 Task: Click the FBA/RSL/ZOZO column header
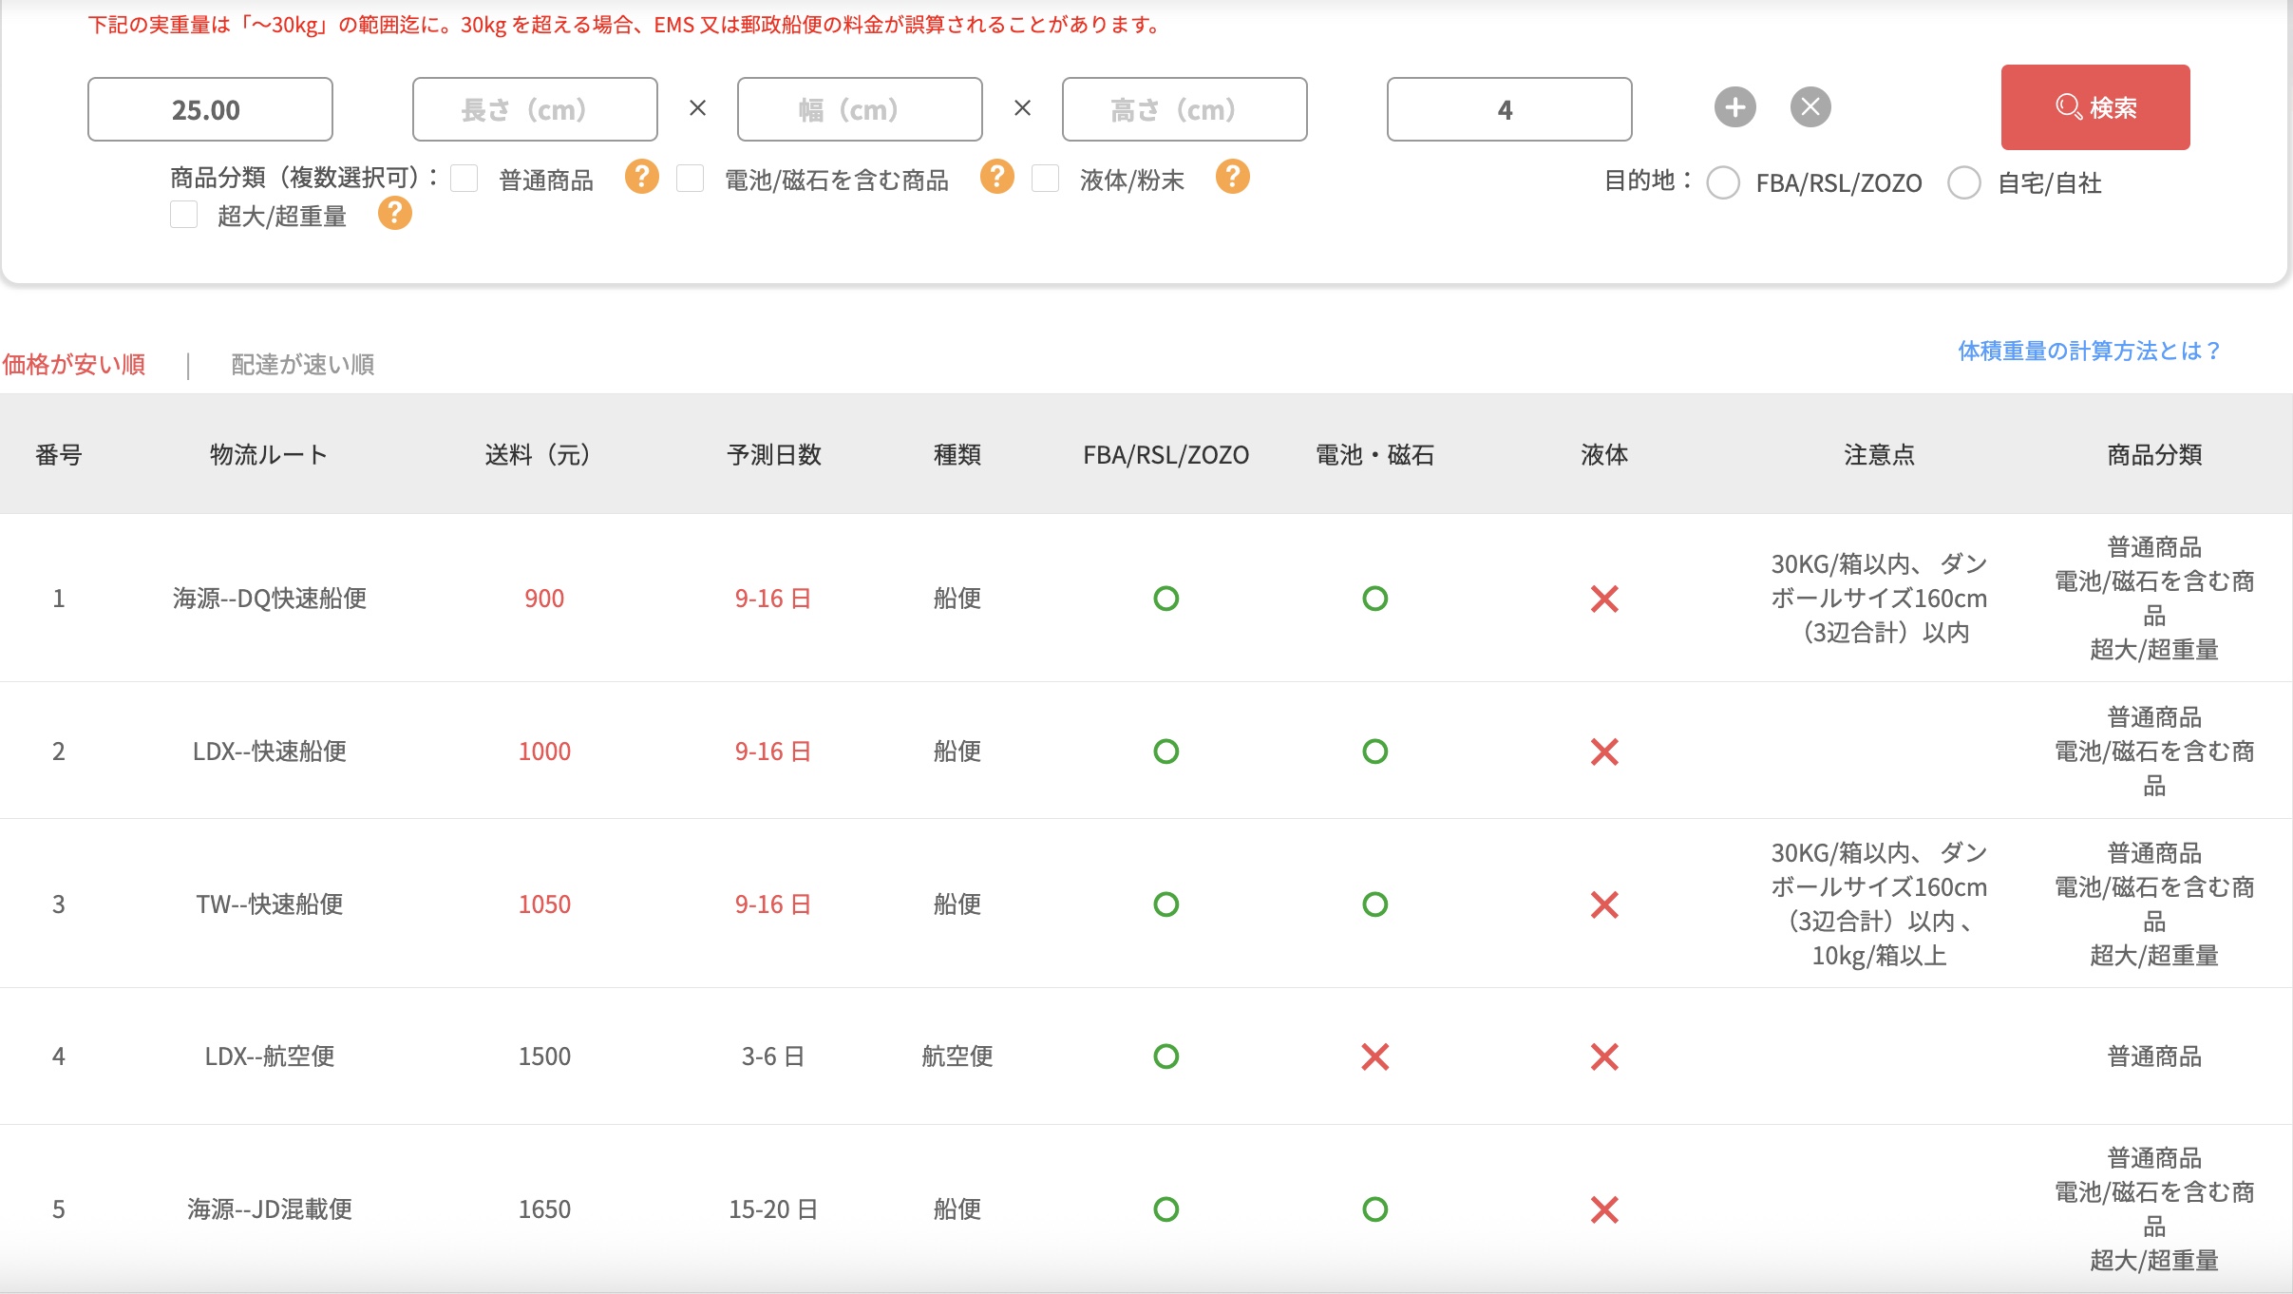[1165, 455]
